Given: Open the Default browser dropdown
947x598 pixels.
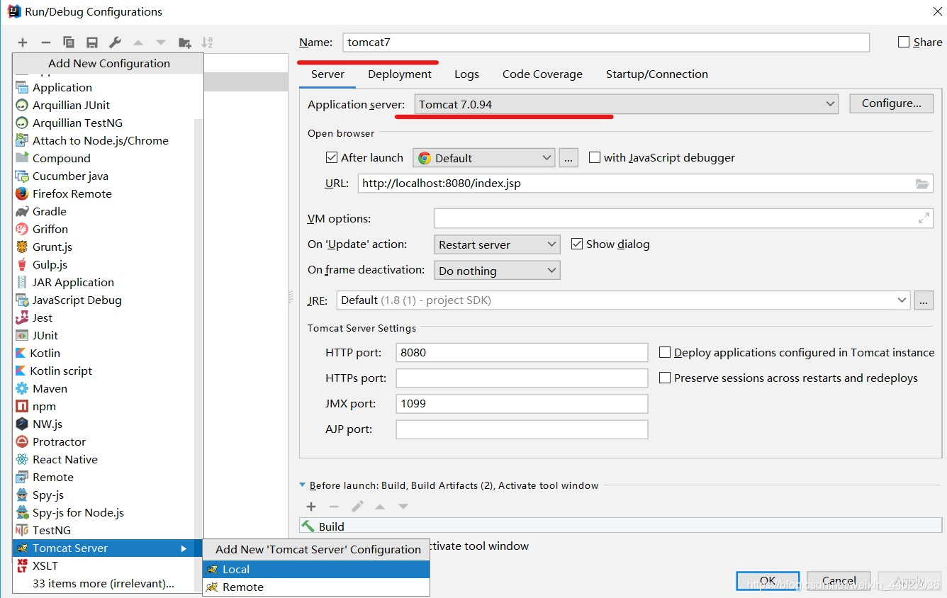Looking at the screenshot, I should [484, 158].
